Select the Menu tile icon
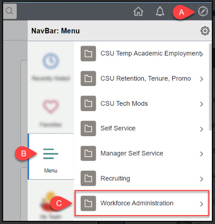This screenshot has width=215, height=224. pyautogui.click(x=51, y=154)
